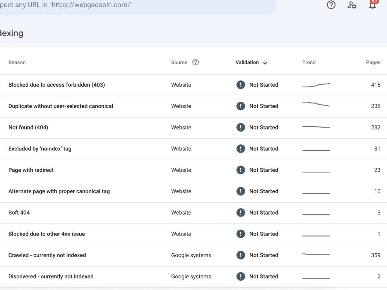This screenshot has height=290, width=387.
Task: Click the page count 415
Action: (376, 85)
